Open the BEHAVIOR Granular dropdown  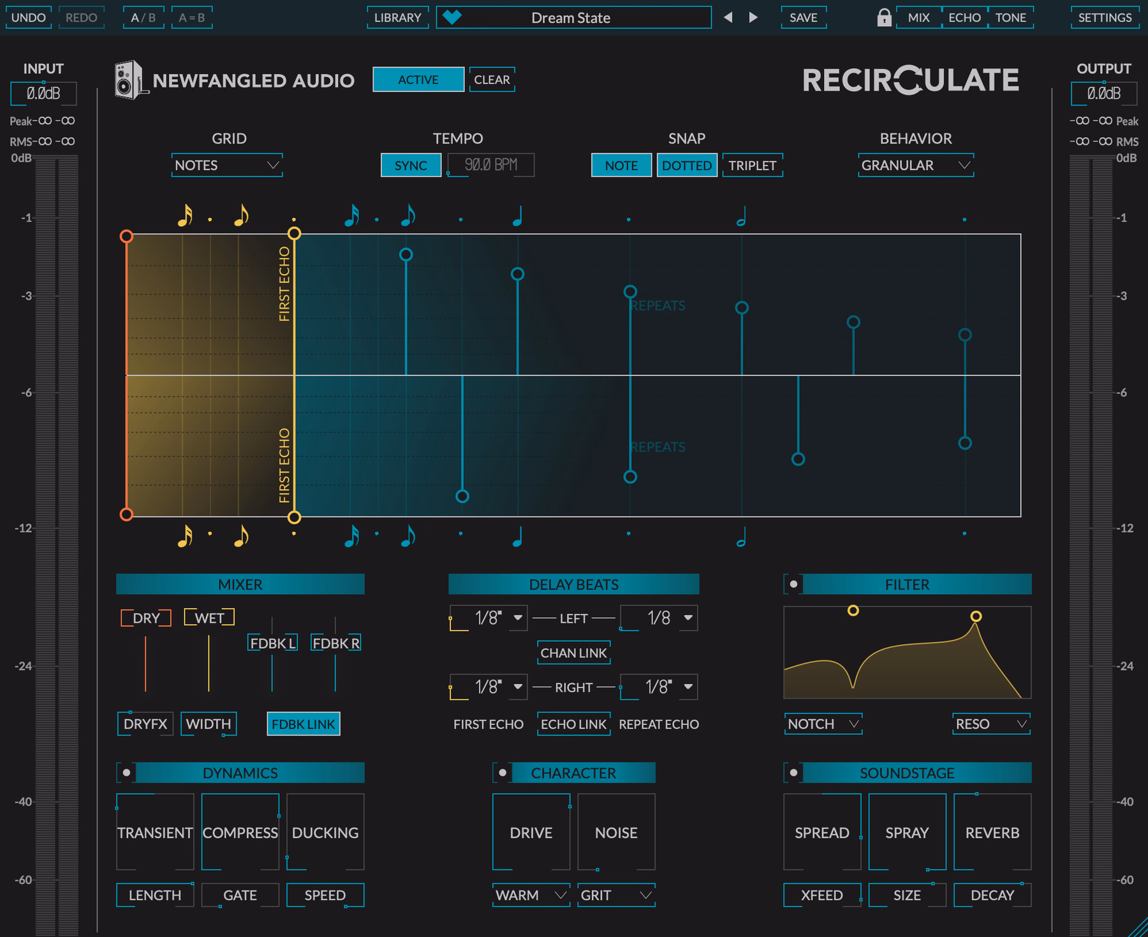[x=916, y=165]
